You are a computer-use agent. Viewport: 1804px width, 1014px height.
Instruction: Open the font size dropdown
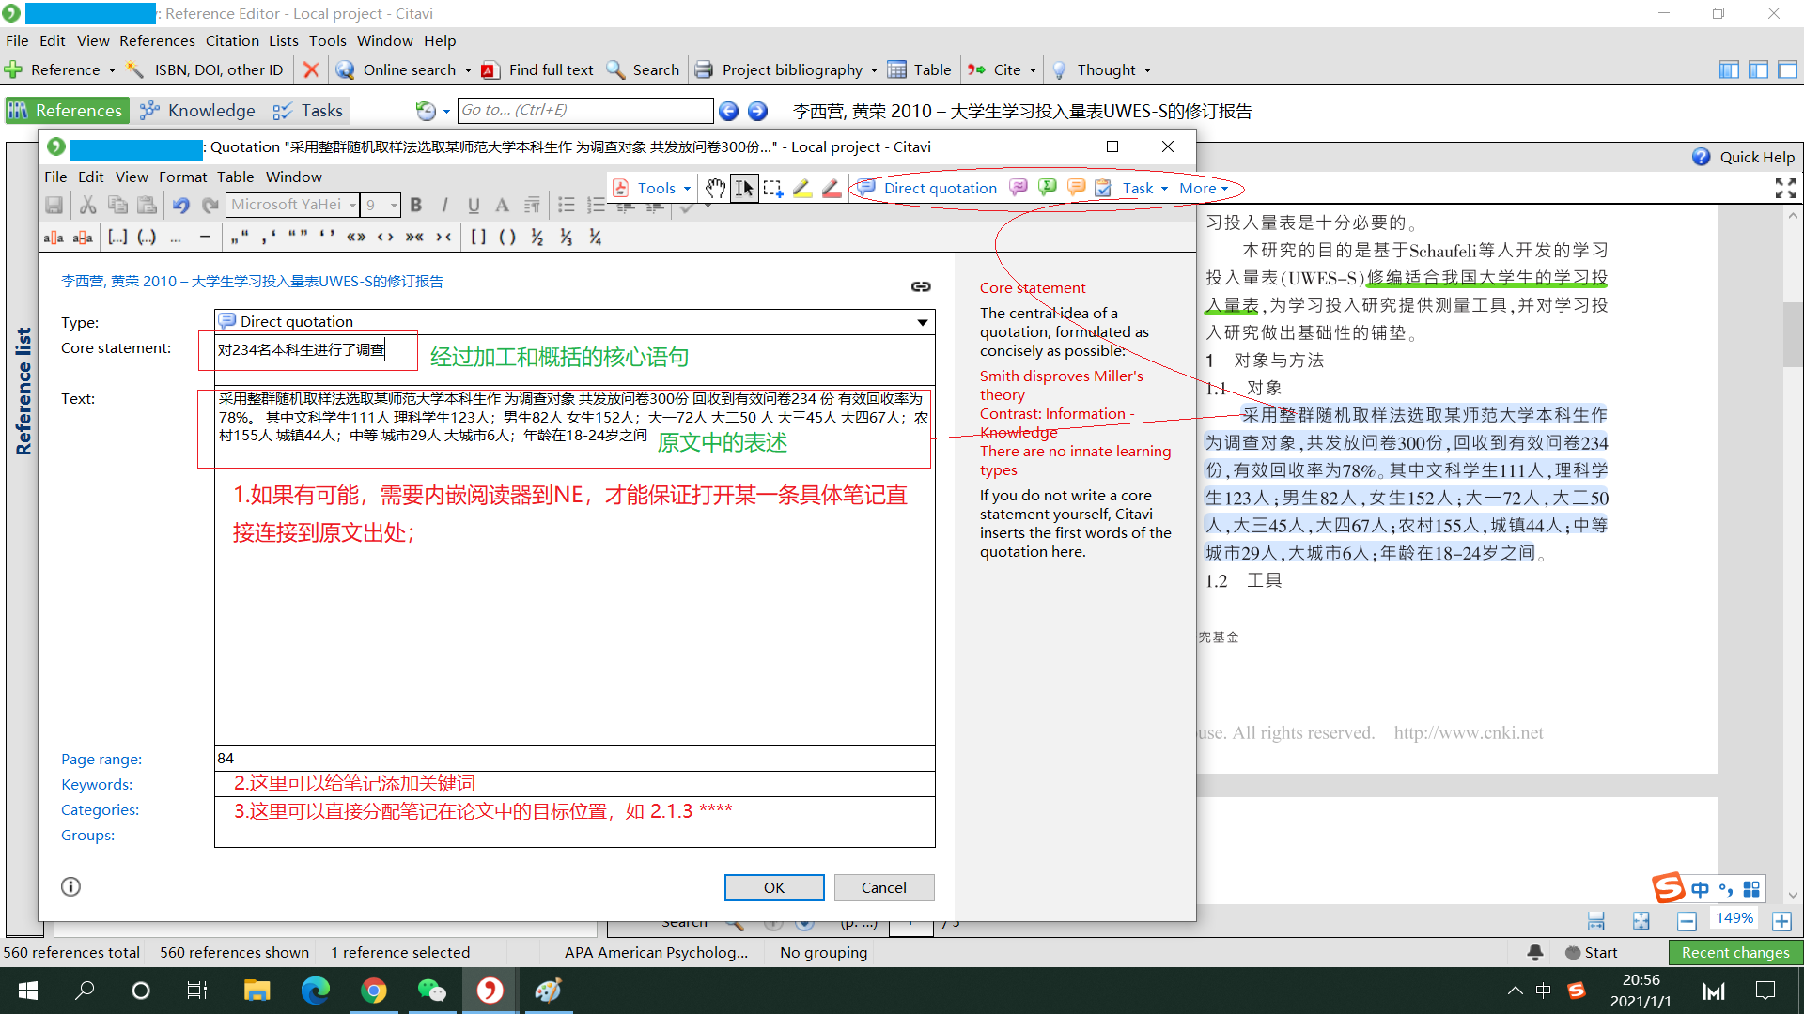(x=394, y=205)
